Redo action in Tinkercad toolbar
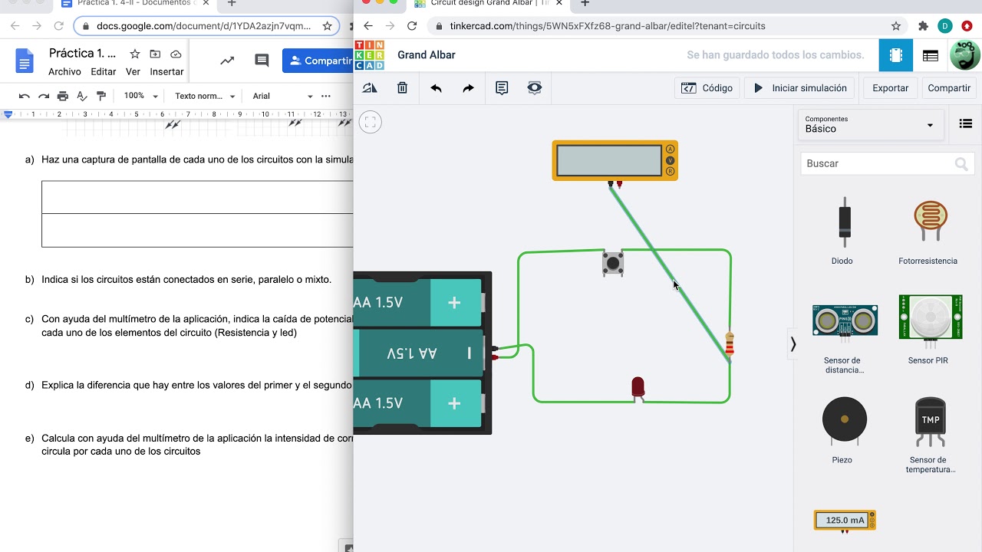Image resolution: width=982 pixels, height=552 pixels. [x=468, y=88]
